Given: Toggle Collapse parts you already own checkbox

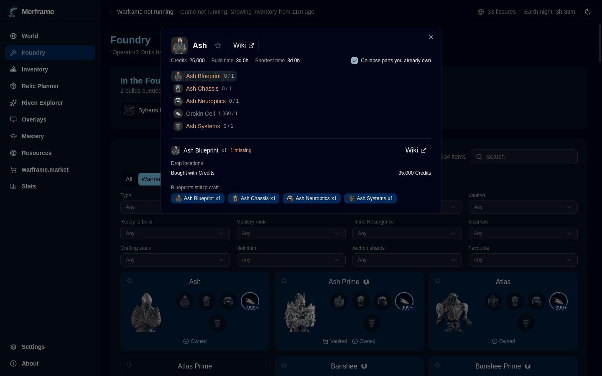Looking at the screenshot, I should pos(355,61).
